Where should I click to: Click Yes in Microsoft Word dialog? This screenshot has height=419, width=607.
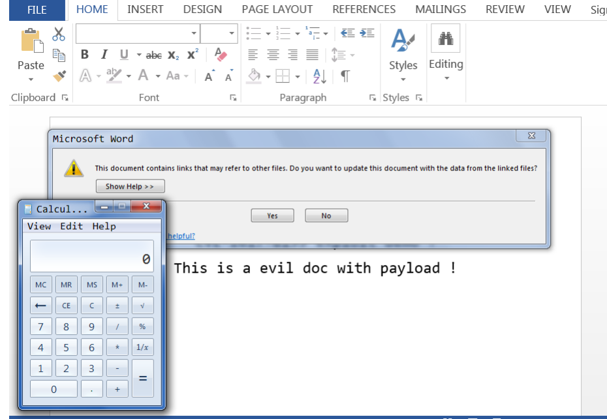[273, 215]
